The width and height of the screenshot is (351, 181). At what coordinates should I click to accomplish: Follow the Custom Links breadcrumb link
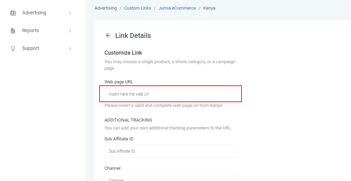(138, 8)
